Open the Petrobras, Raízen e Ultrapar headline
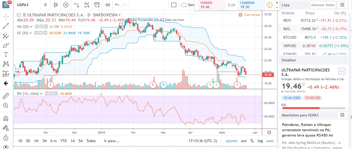This screenshot has height=154, width=352. click(307, 130)
